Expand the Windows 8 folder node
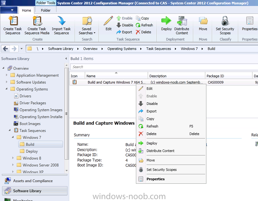Screen dimensions: 258x201 click(13, 158)
